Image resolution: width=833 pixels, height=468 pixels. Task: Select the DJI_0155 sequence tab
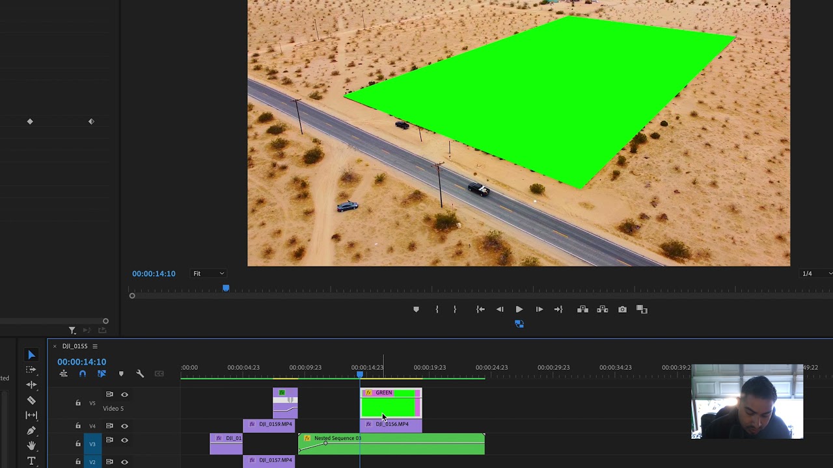(75, 346)
